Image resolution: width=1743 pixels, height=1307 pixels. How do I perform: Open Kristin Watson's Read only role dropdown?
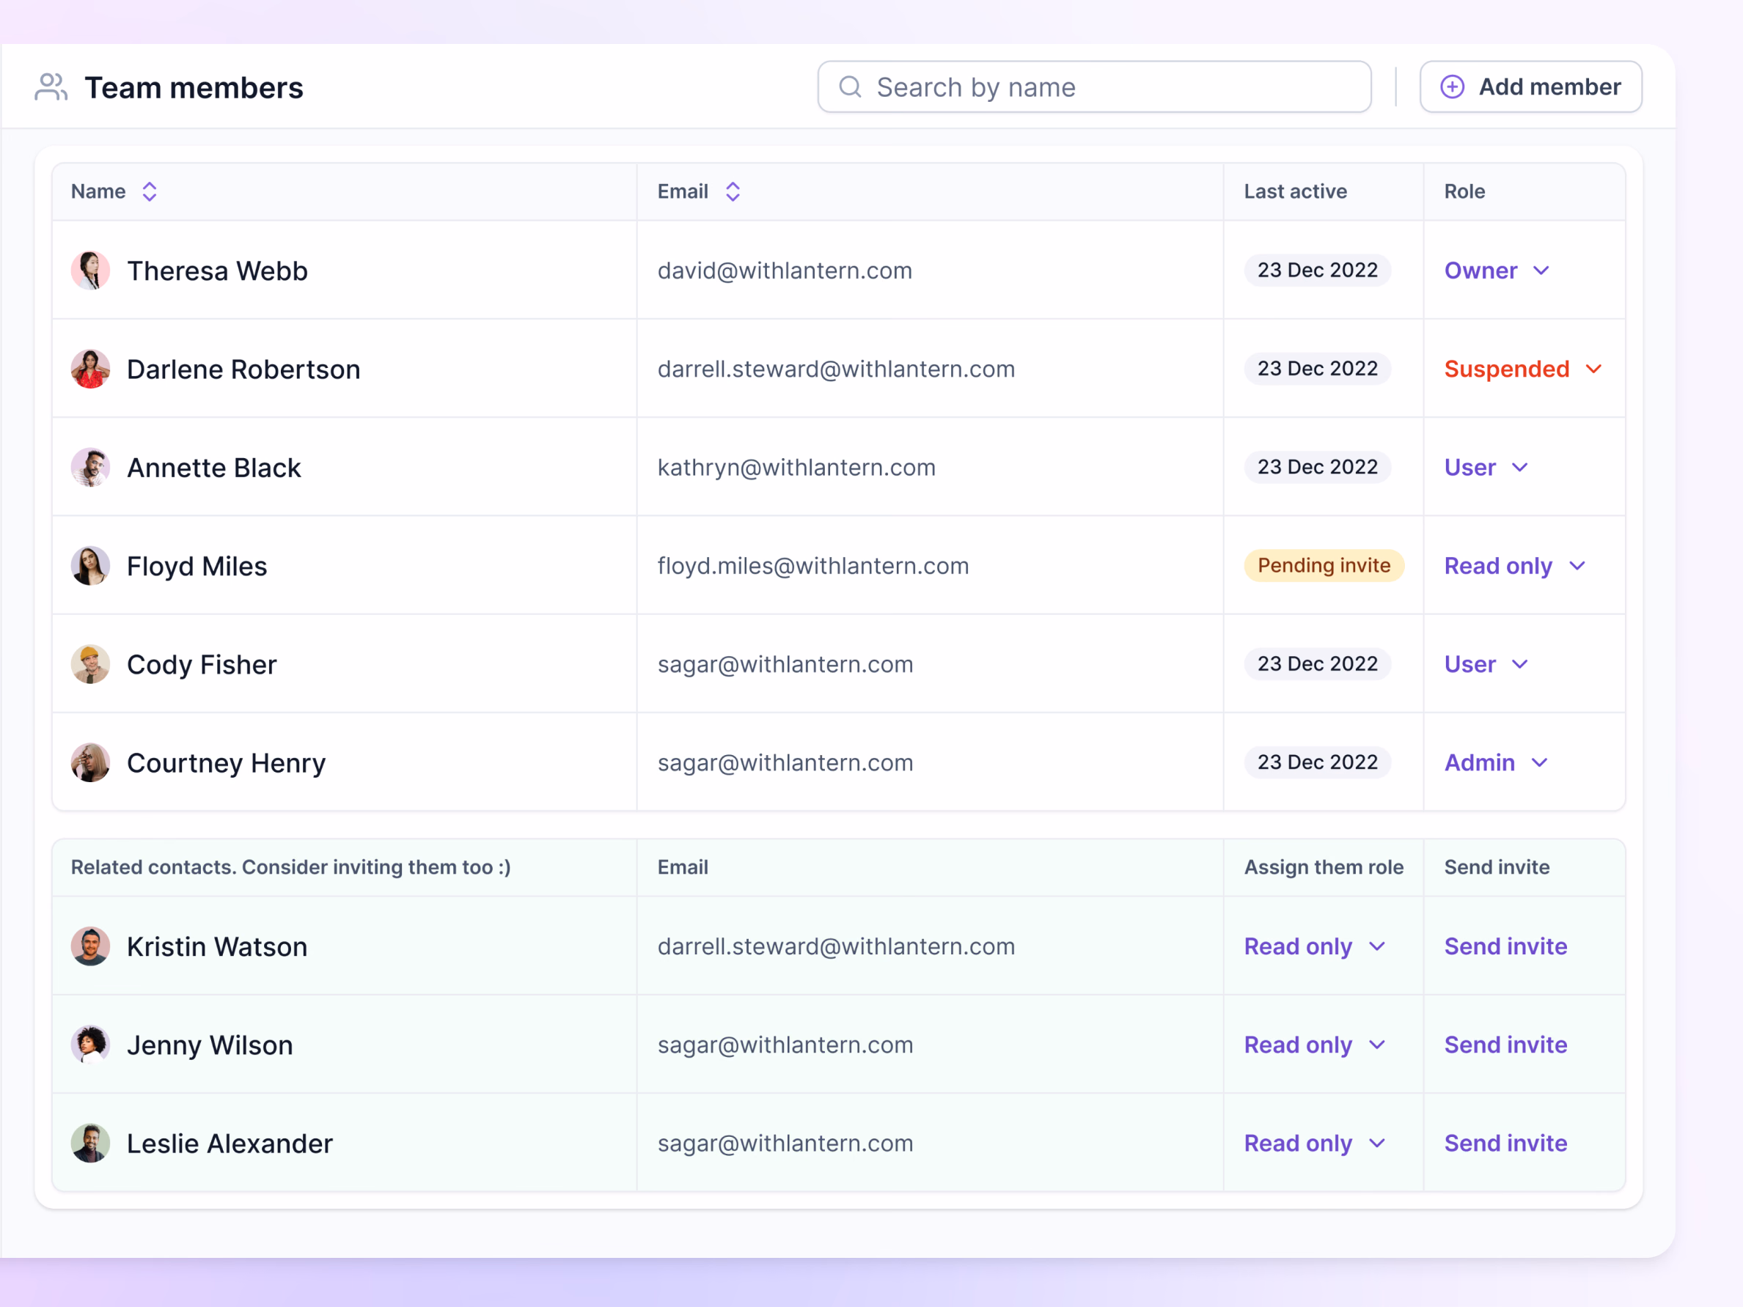pos(1314,946)
